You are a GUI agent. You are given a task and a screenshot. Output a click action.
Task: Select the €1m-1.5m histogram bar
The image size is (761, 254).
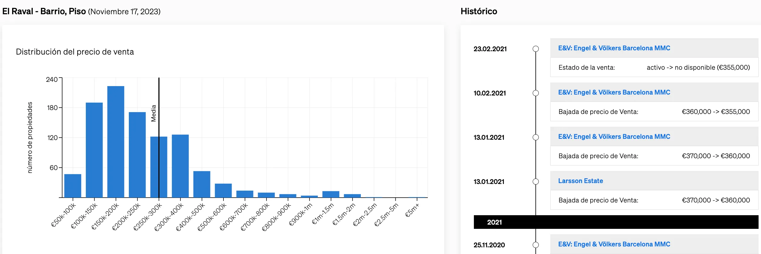[331, 194]
